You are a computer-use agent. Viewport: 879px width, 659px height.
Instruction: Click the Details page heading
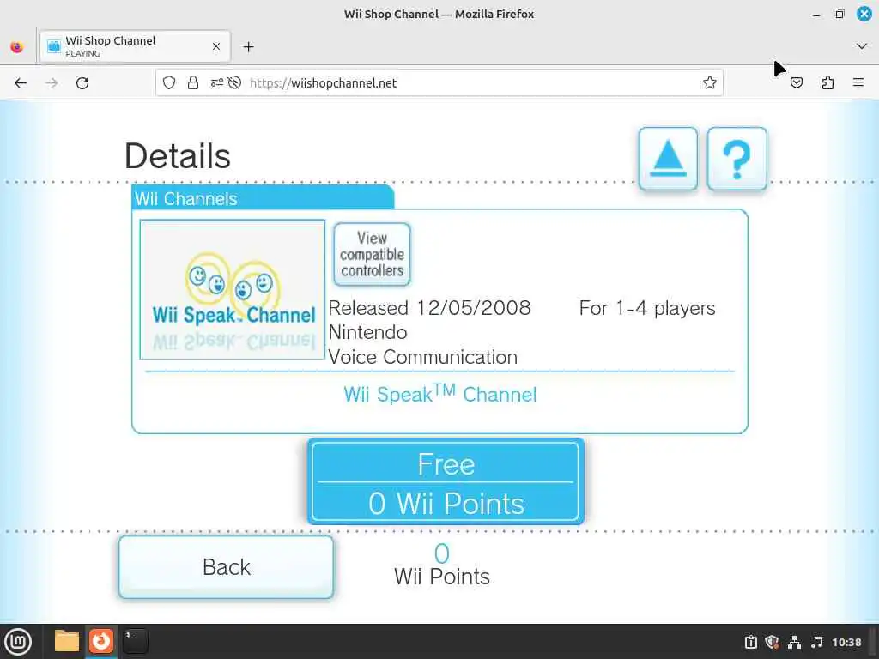click(177, 156)
